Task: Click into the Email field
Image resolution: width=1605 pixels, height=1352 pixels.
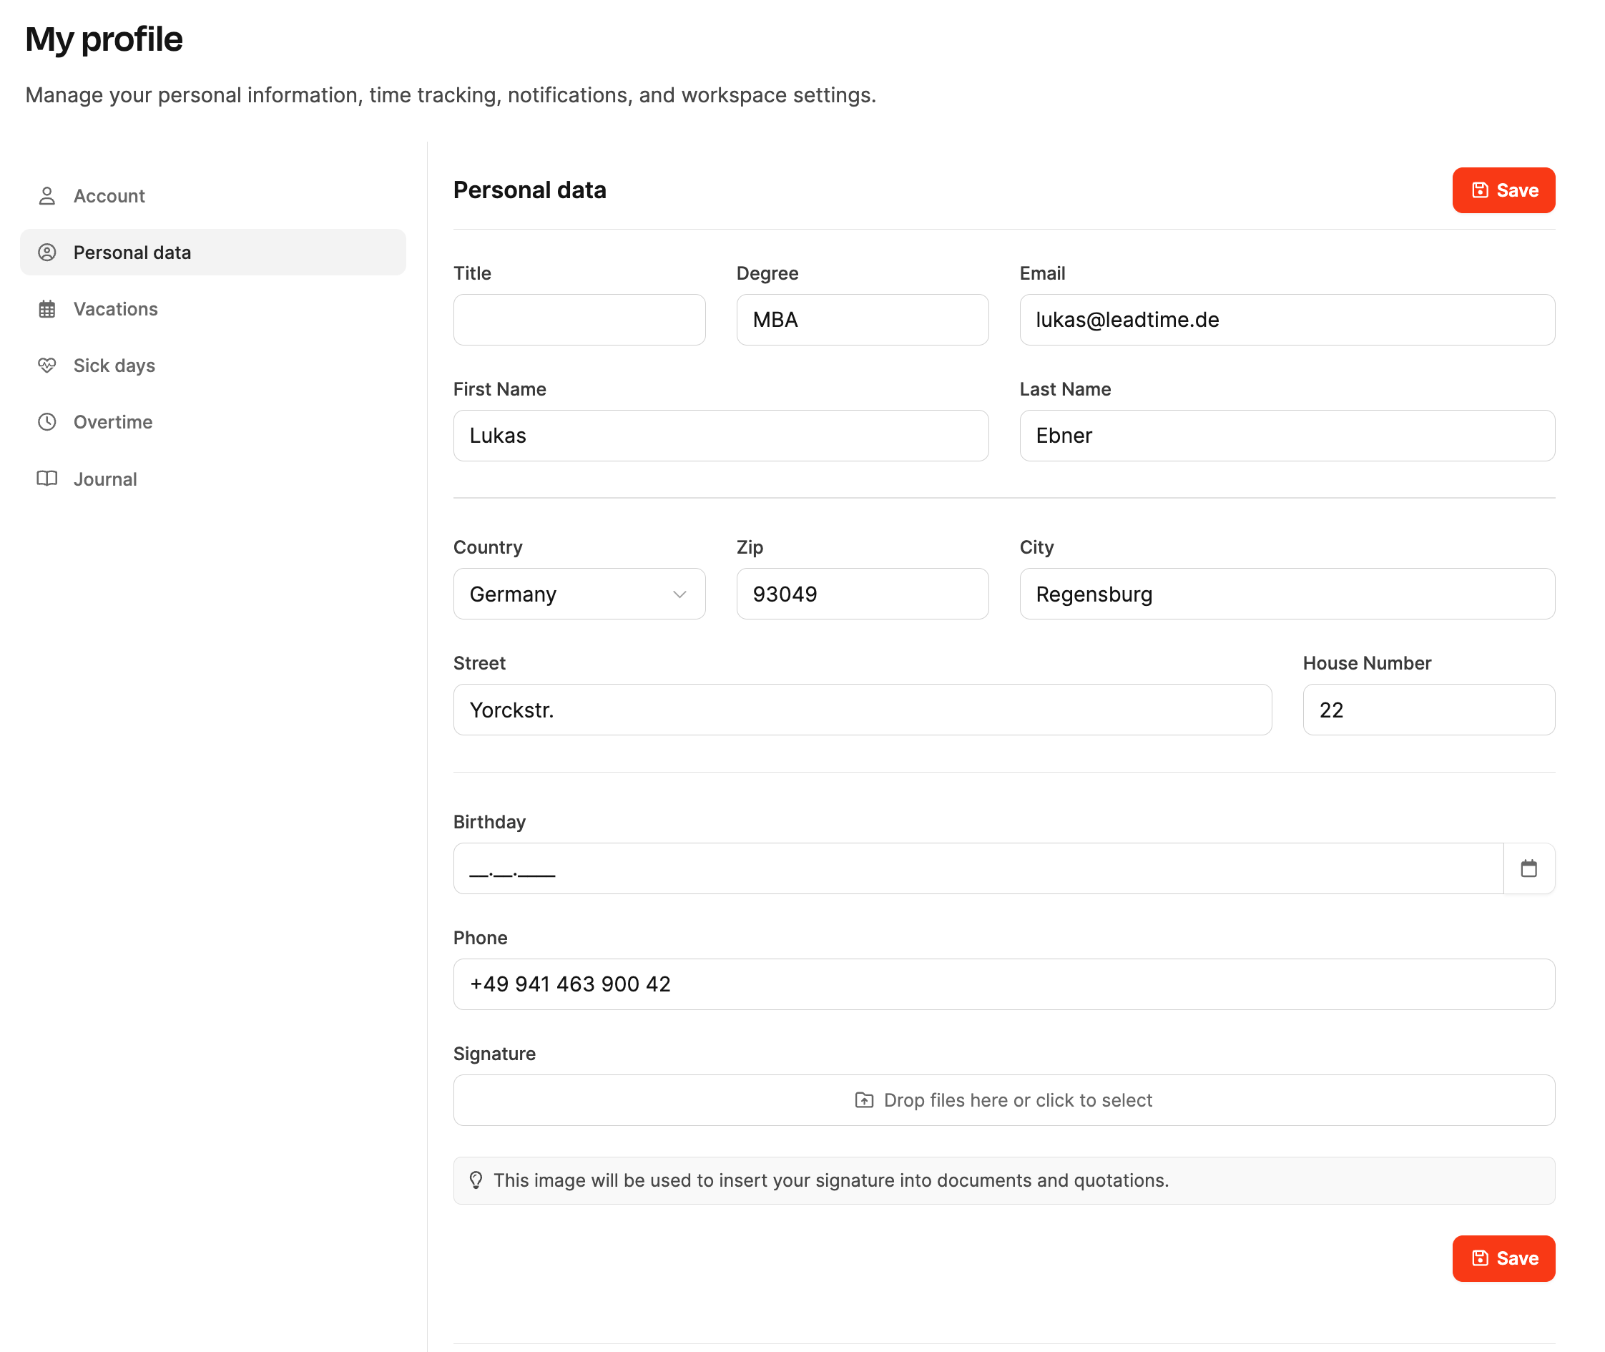Action: 1286,320
